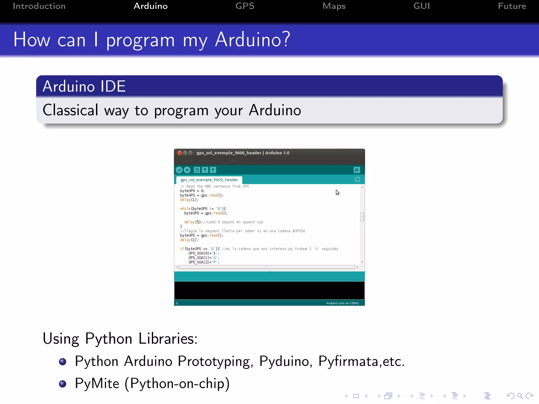Click the Open sketch up-arrow icon
The image size is (539, 404).
coord(205,170)
